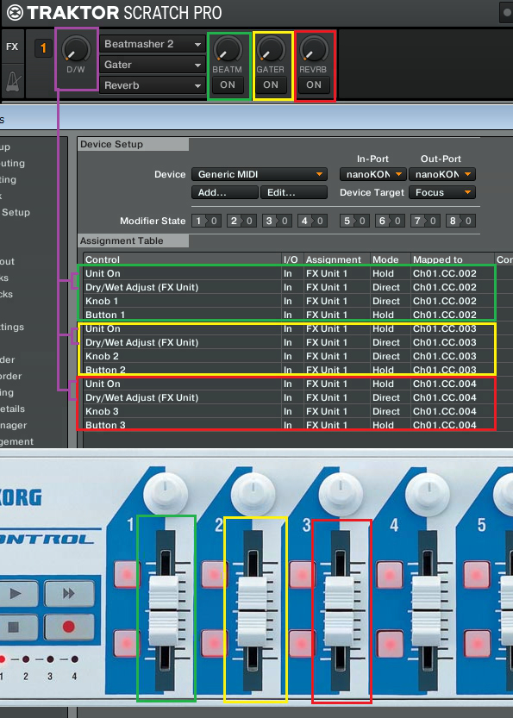This screenshot has width=513, height=718.
Task: Open the Device Target Focus dropdown
Action: tap(442, 193)
